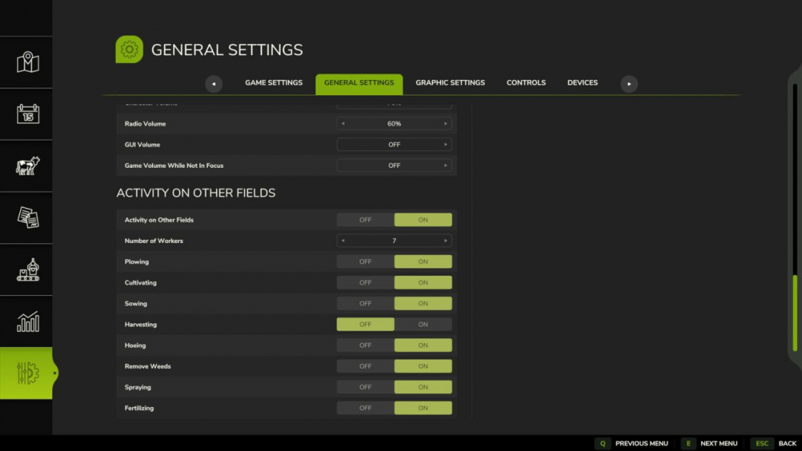This screenshot has height=451, width=802.
Task: Open the production chains factory icon
Action: [27, 269]
